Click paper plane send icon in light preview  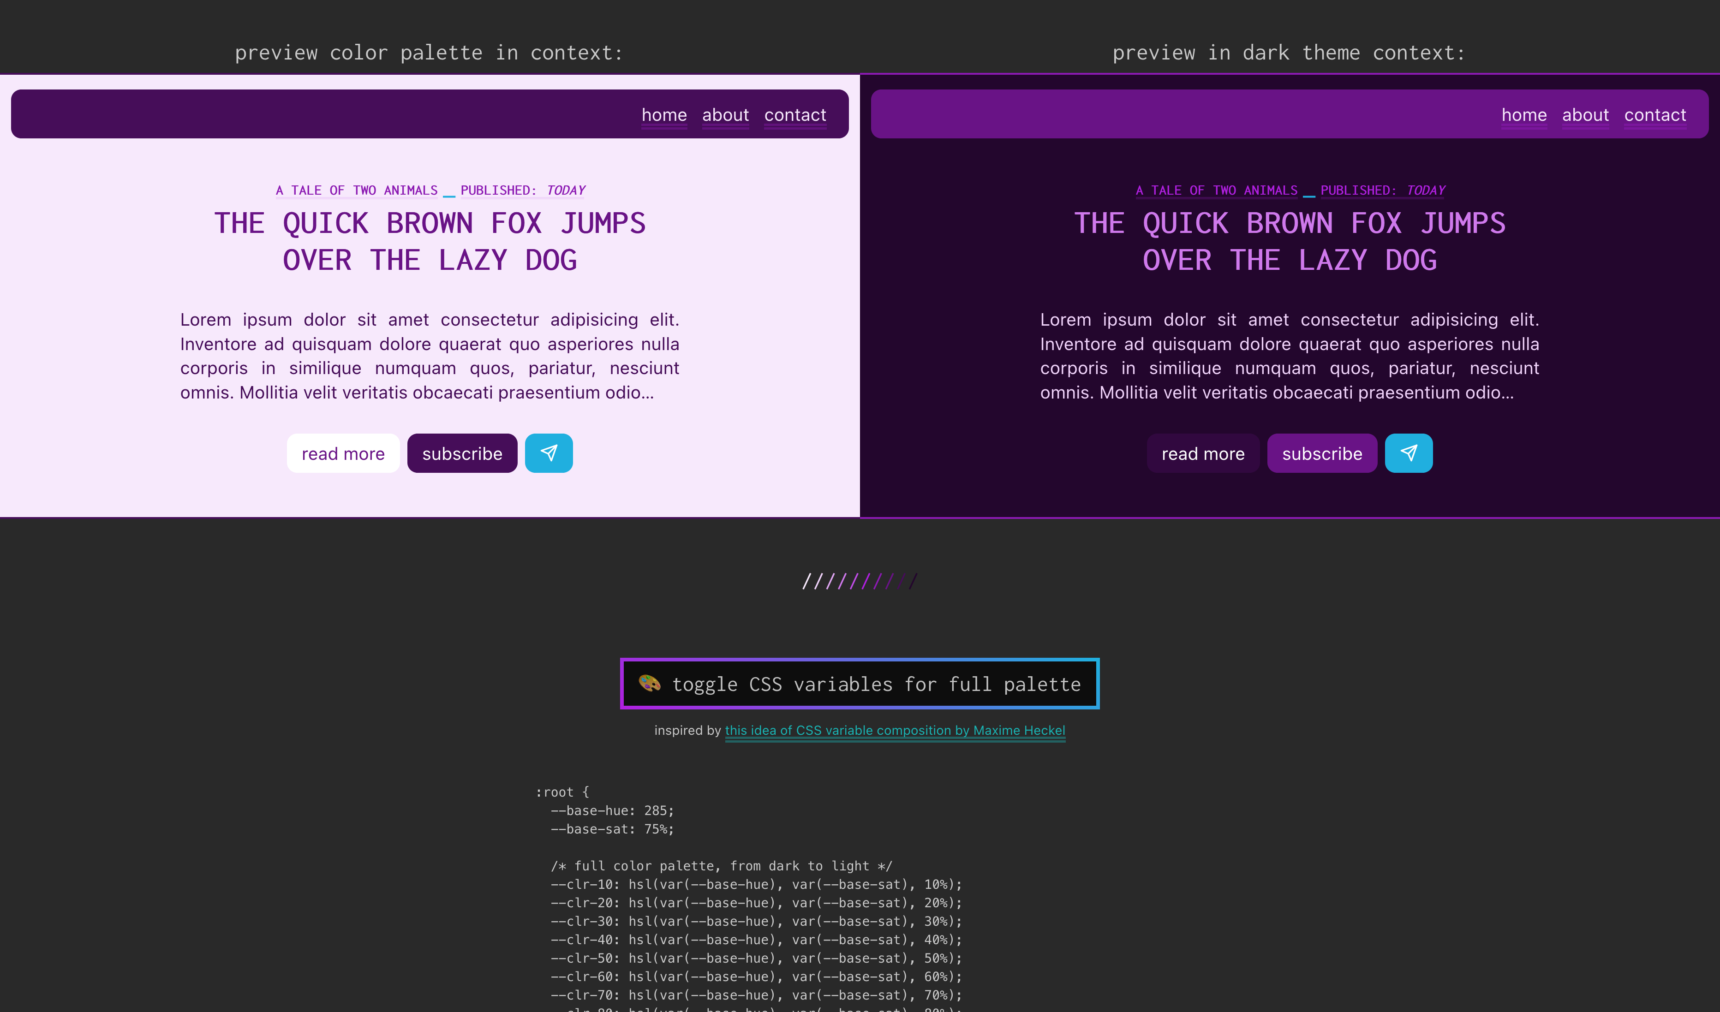548,453
